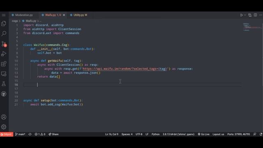
Task: Click 'async def setup' line
Action: click(53, 100)
